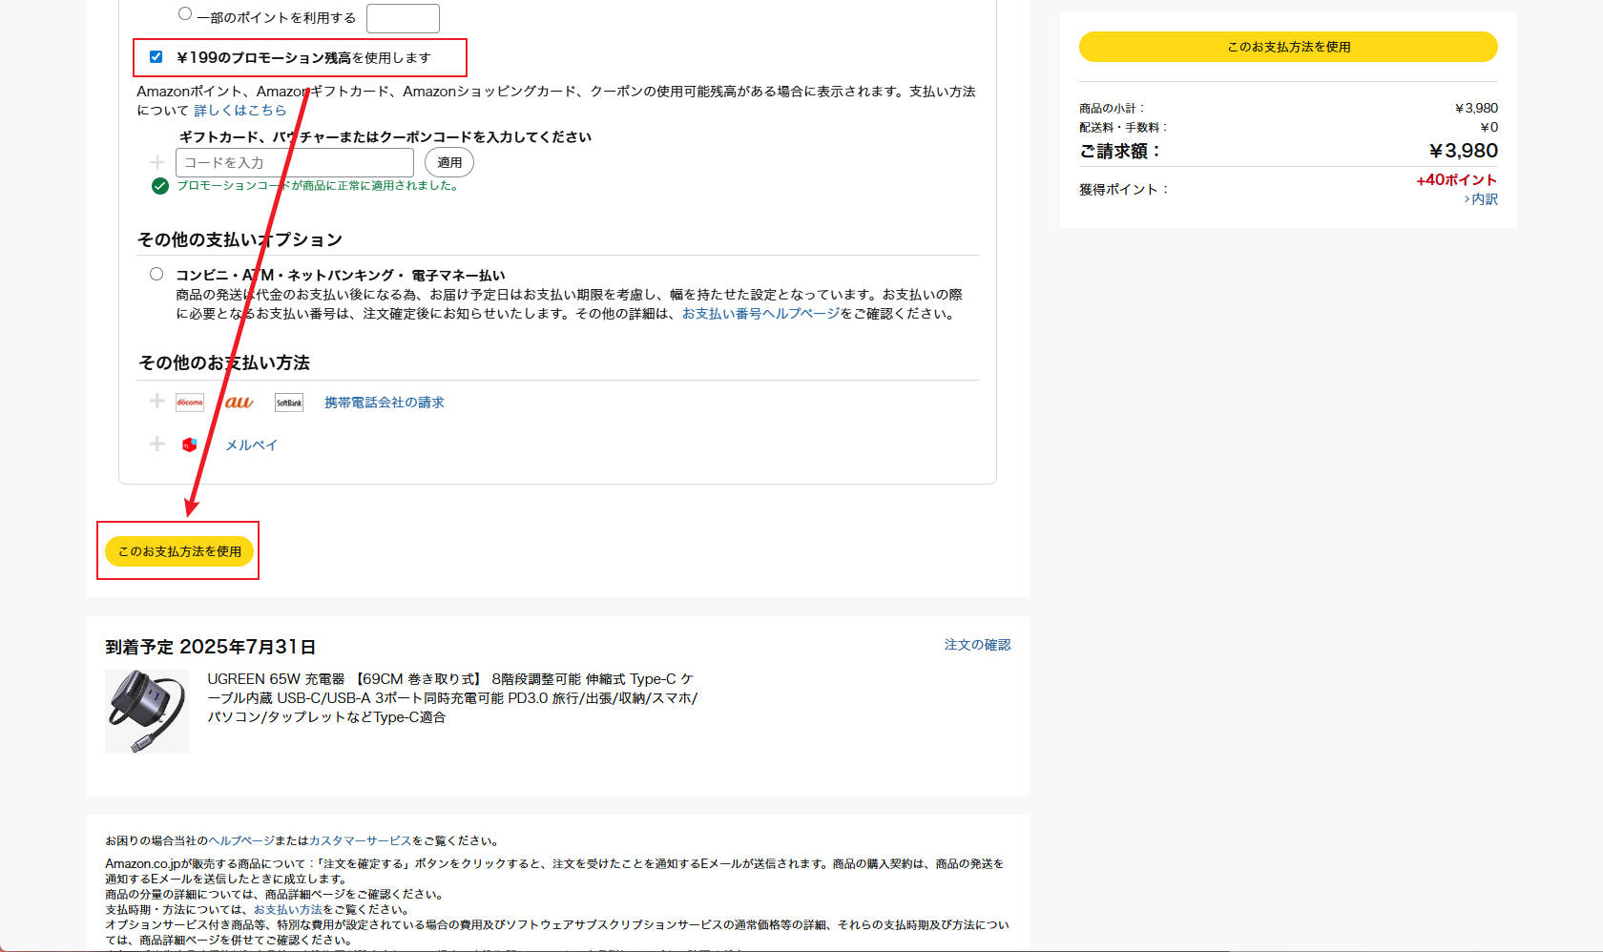
Task: Click the docomo logo icon
Action: point(190,403)
